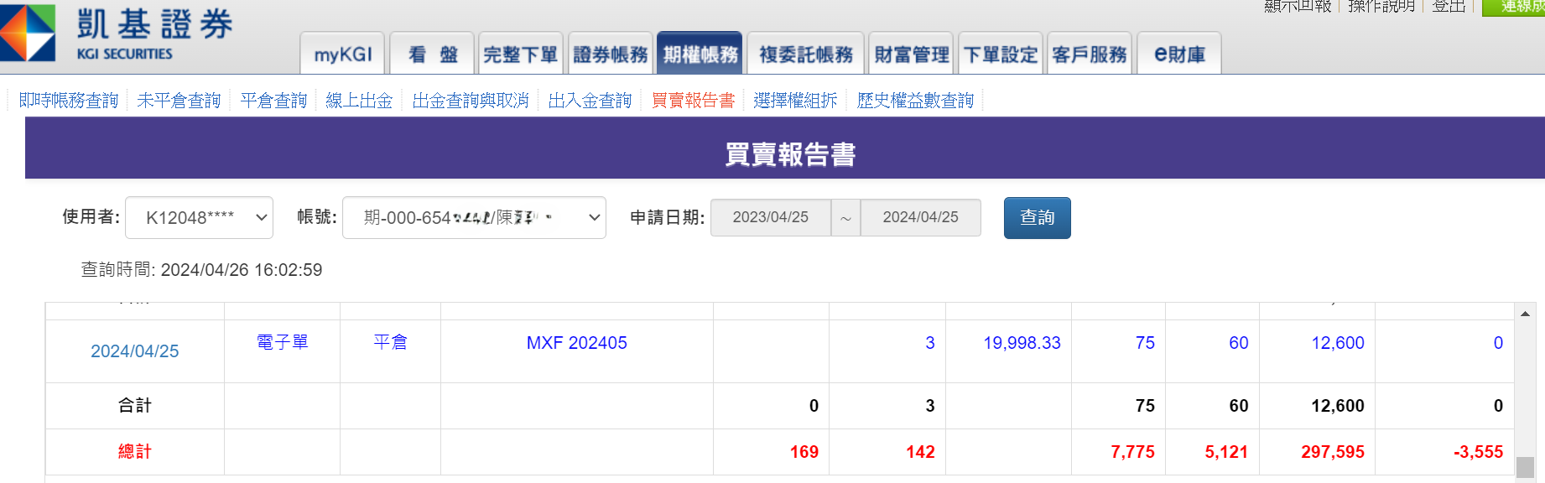Viewport: 1545px width, 483px height.
Task: Open 買賣報告書 link
Action: click(x=693, y=101)
